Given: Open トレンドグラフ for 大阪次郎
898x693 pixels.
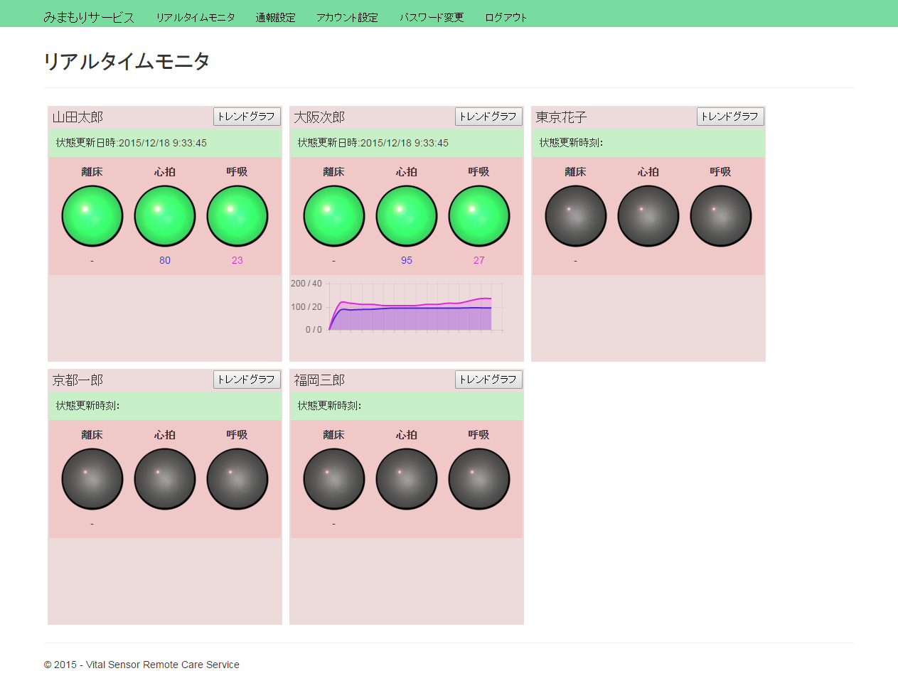Looking at the screenshot, I should point(488,117).
